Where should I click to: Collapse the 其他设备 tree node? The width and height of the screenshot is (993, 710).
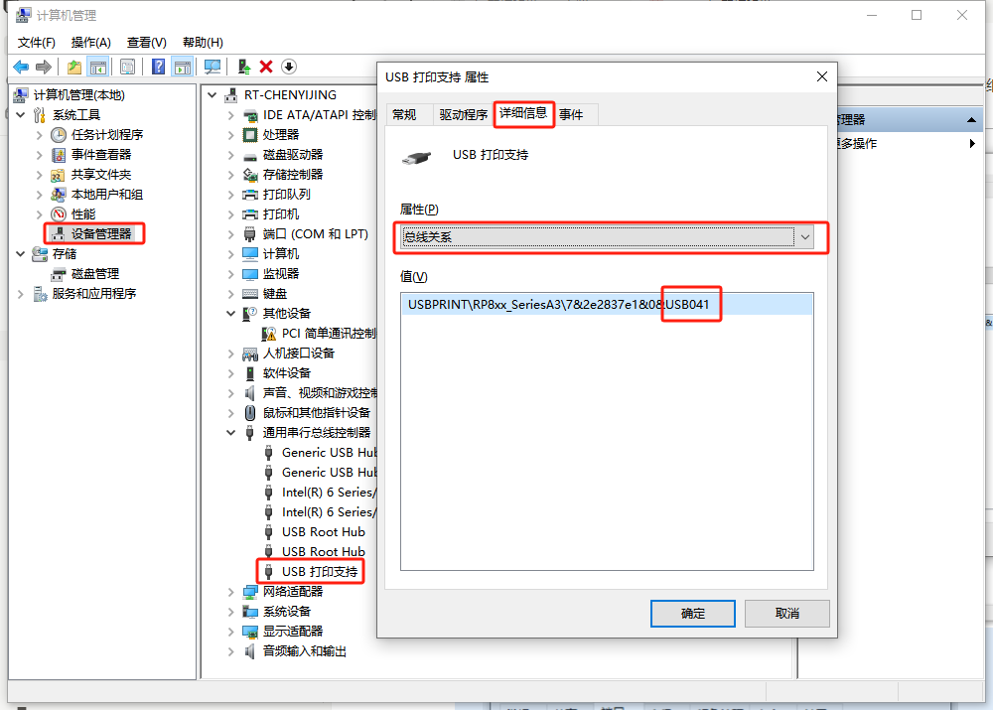click(x=231, y=314)
